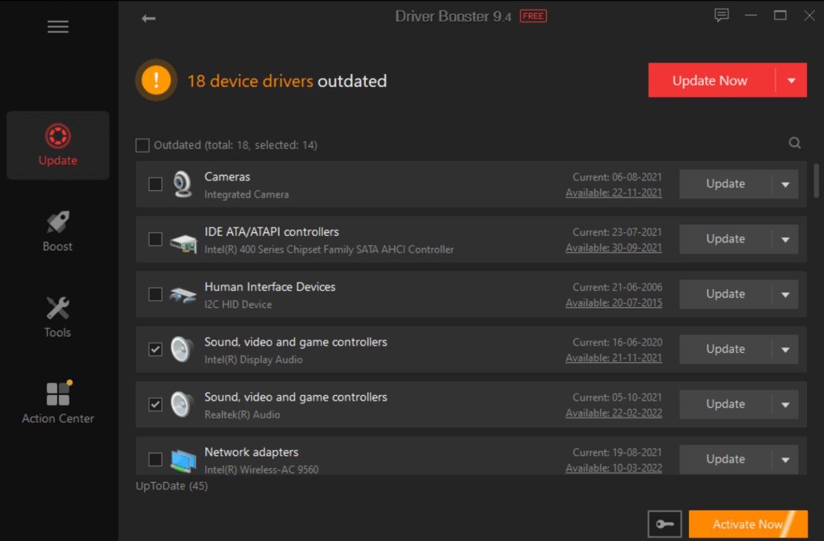Open the hamburger menu

pyautogui.click(x=57, y=26)
